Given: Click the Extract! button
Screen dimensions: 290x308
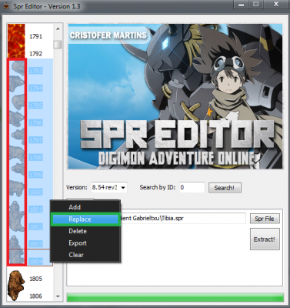Looking at the screenshot, I should pyautogui.click(x=265, y=239).
